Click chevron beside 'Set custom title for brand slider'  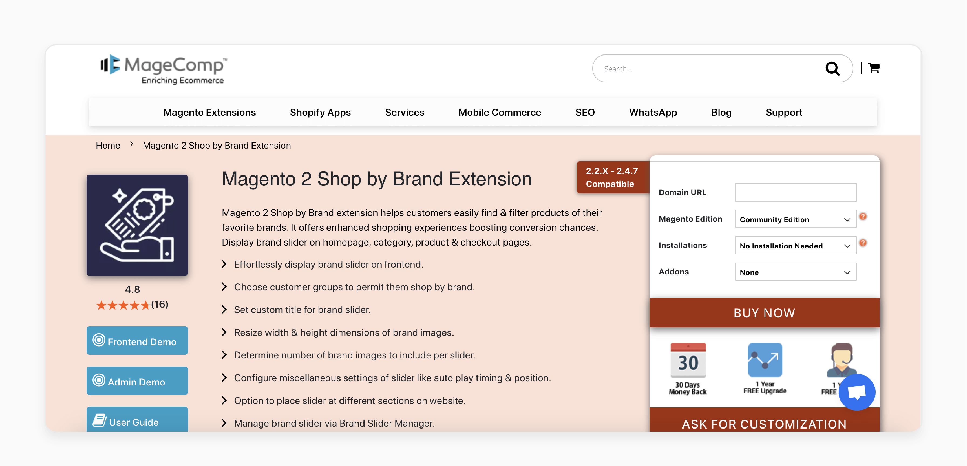[x=224, y=309]
